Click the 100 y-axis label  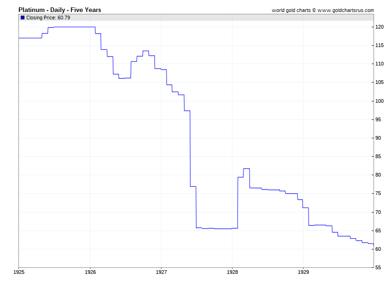[x=380, y=101]
